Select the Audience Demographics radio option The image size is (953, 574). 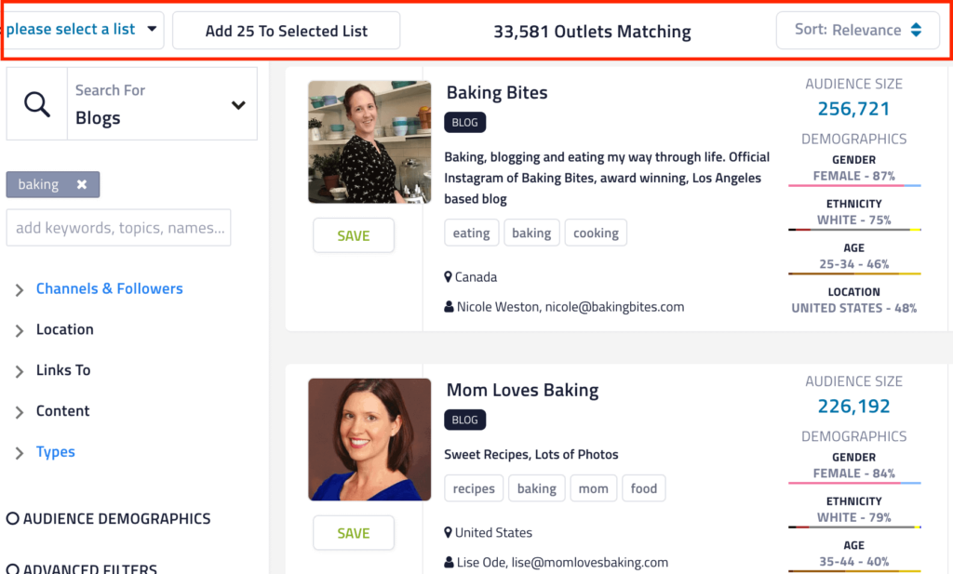pos(13,519)
